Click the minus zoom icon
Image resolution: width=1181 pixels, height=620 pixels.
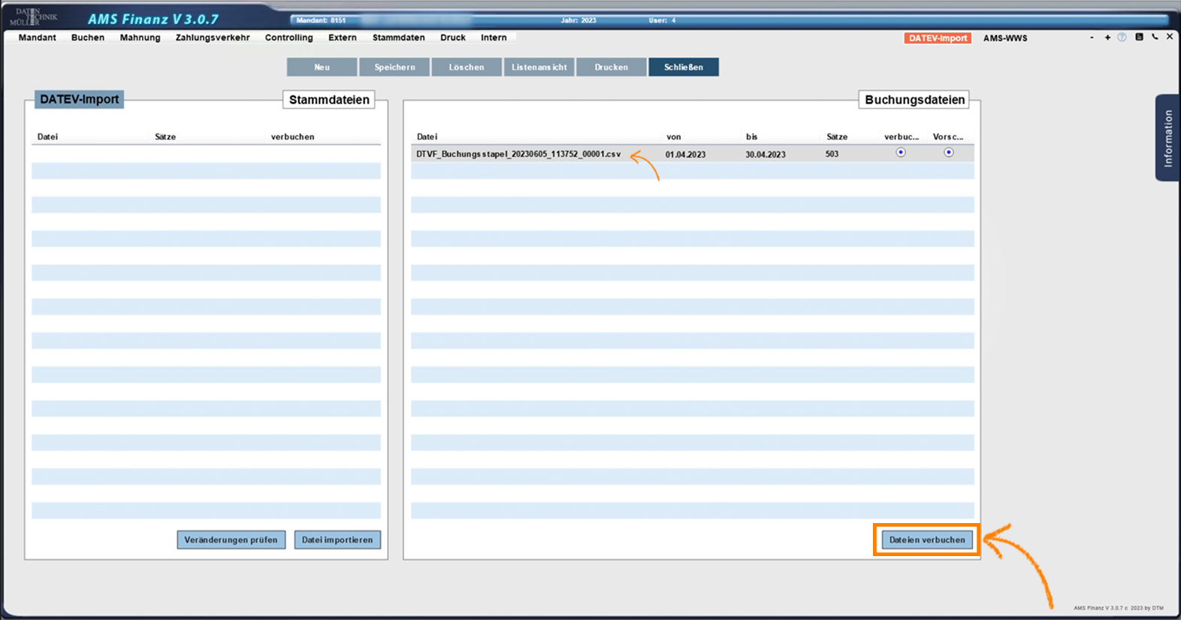click(1092, 38)
